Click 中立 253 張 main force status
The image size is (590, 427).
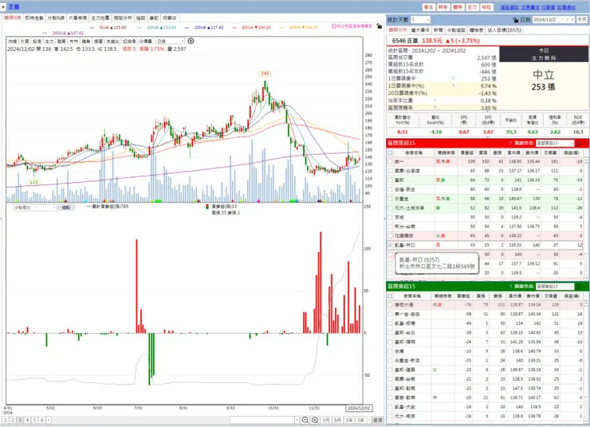[543, 81]
